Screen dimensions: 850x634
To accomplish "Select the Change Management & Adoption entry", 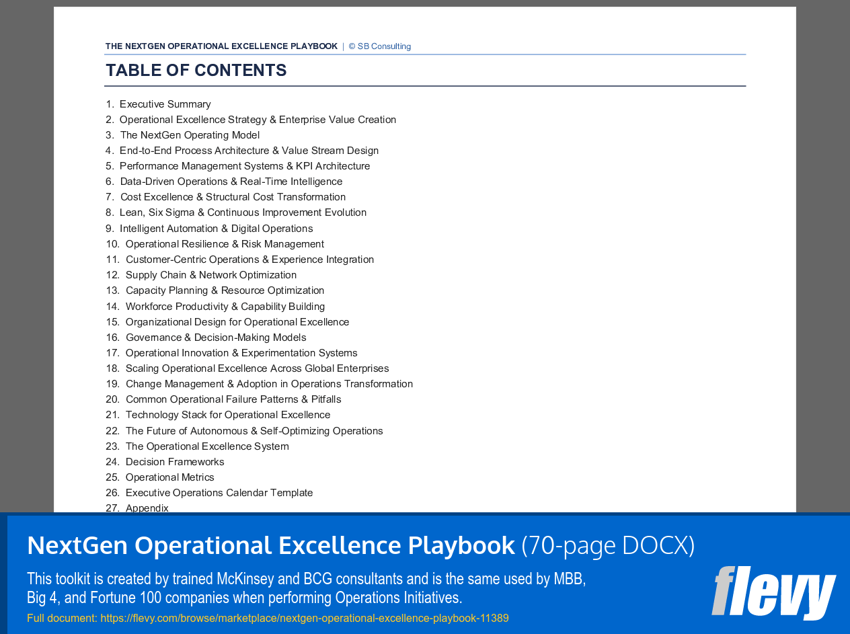I will (x=269, y=383).
